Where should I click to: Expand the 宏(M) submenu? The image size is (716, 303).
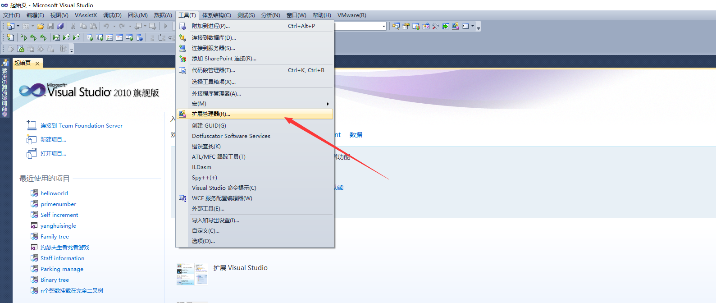[255, 104]
